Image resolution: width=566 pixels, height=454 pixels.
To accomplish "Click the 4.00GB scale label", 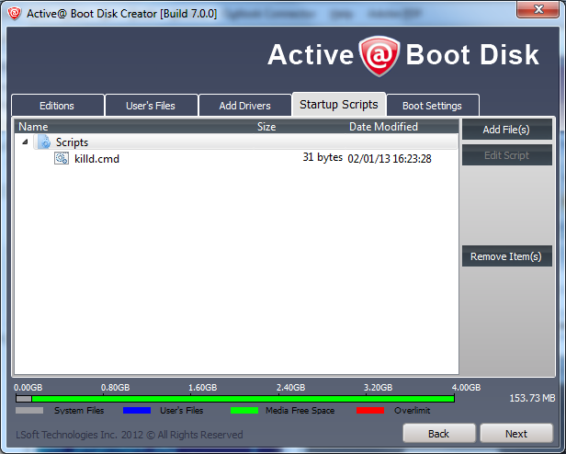I will [x=466, y=388].
